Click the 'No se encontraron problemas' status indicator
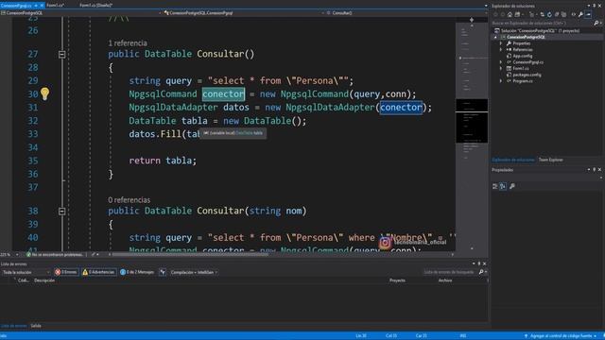Screen dimensions: 605x340 tap(55, 255)
